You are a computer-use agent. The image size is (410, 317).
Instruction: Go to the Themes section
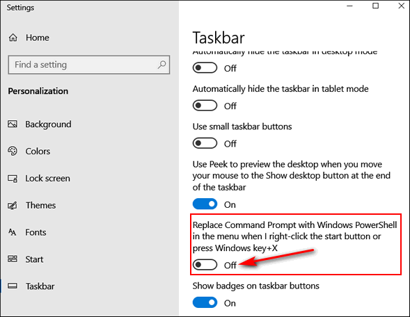[x=40, y=205]
